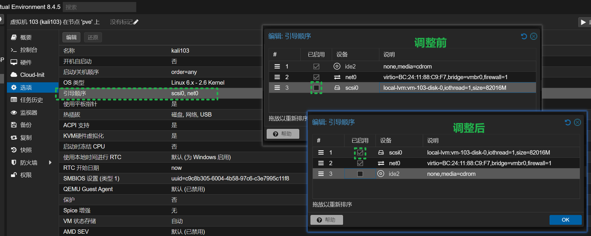Toggle ide2 enabled checkbox in upper dialog

point(316,66)
